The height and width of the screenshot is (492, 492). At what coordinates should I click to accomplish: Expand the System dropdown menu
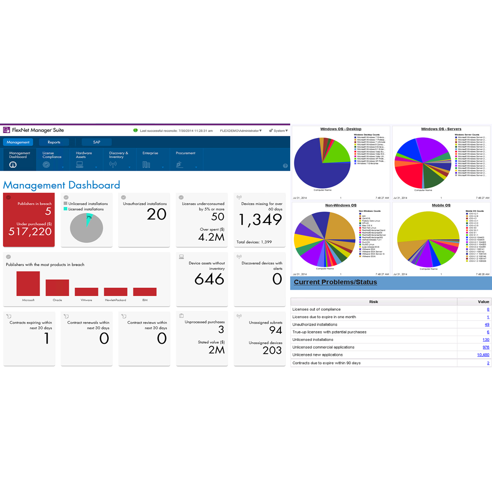(279, 131)
